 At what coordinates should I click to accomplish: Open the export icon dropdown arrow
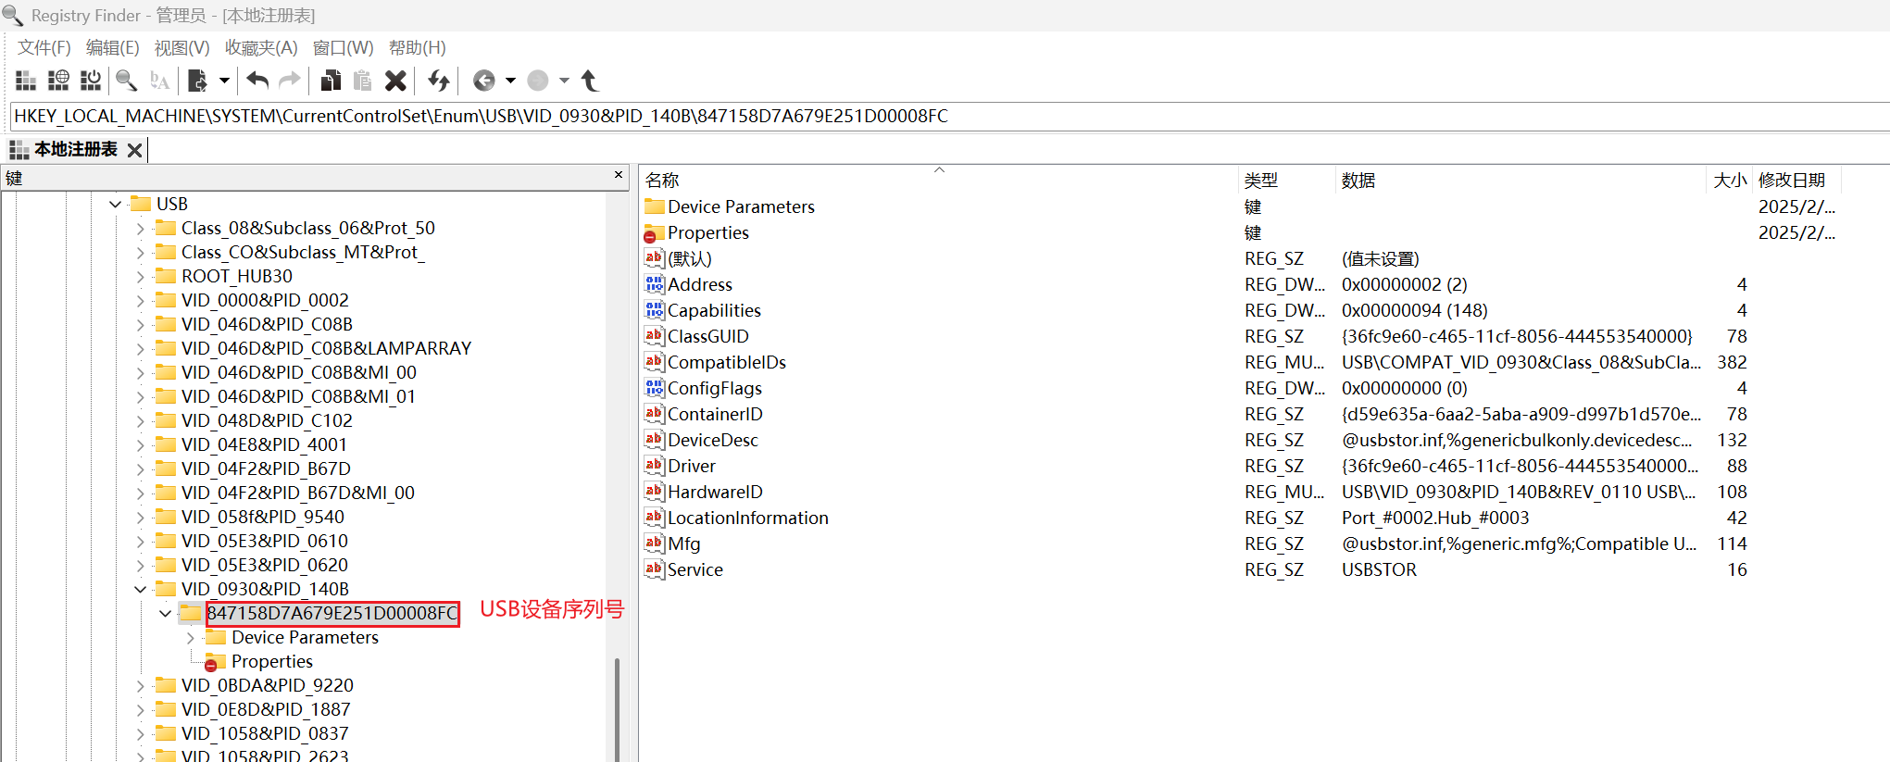(224, 81)
